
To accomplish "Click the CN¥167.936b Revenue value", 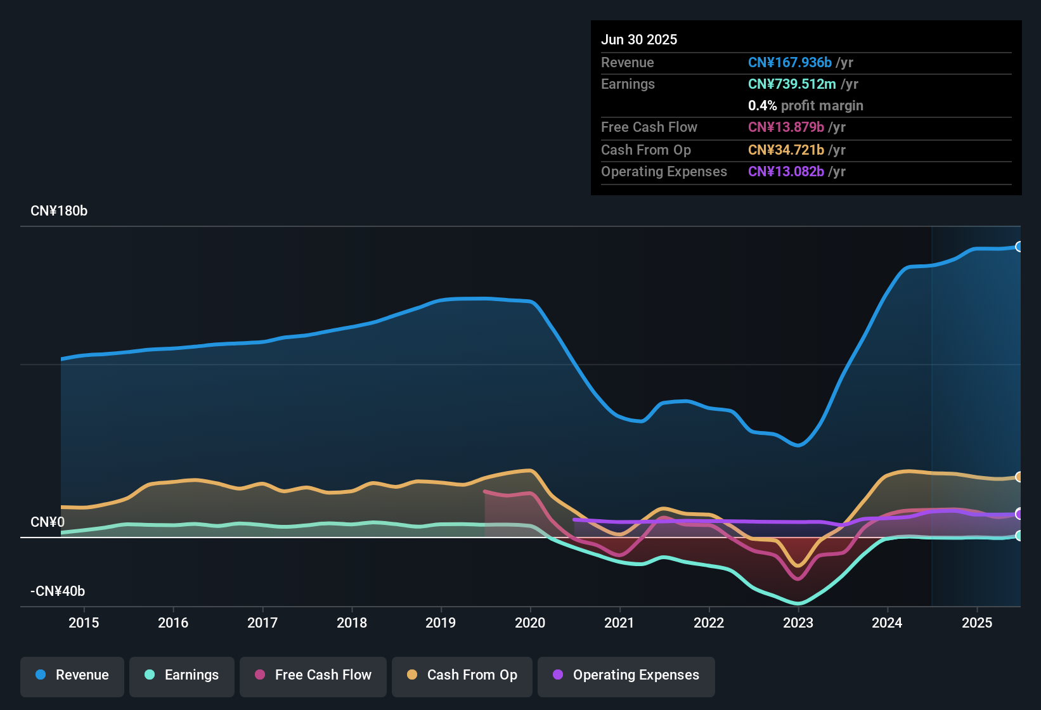I will pyautogui.click(x=789, y=62).
